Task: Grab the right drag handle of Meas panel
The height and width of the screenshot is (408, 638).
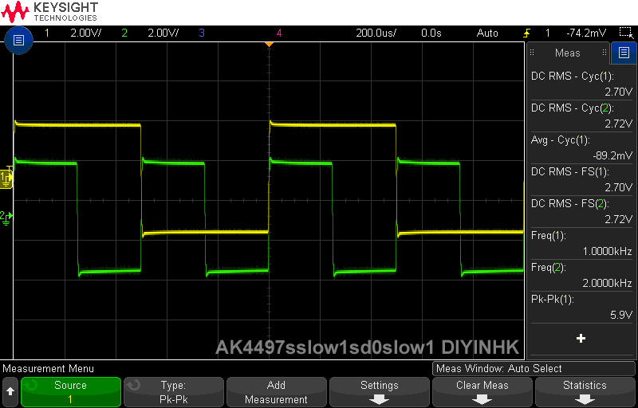Action: 605,53
